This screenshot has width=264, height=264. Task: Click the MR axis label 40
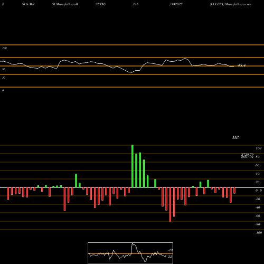click(x=257, y=174)
